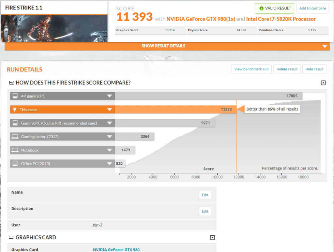The width and height of the screenshot is (334, 252).
Task: Click the 1479 Notebook score bar
Action: pos(125,150)
